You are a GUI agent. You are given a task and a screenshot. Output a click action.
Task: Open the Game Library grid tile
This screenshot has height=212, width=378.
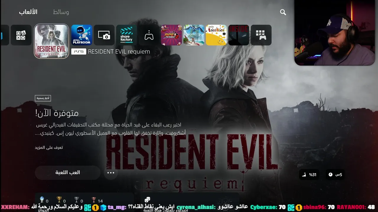(x=261, y=35)
